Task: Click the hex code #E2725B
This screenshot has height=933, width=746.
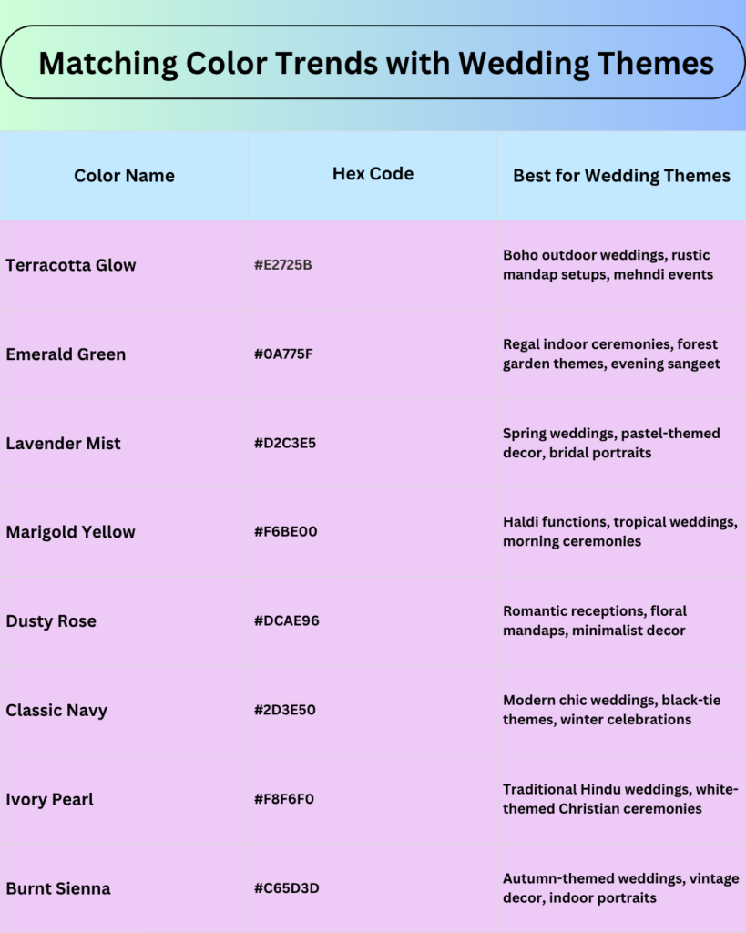Action: click(283, 265)
